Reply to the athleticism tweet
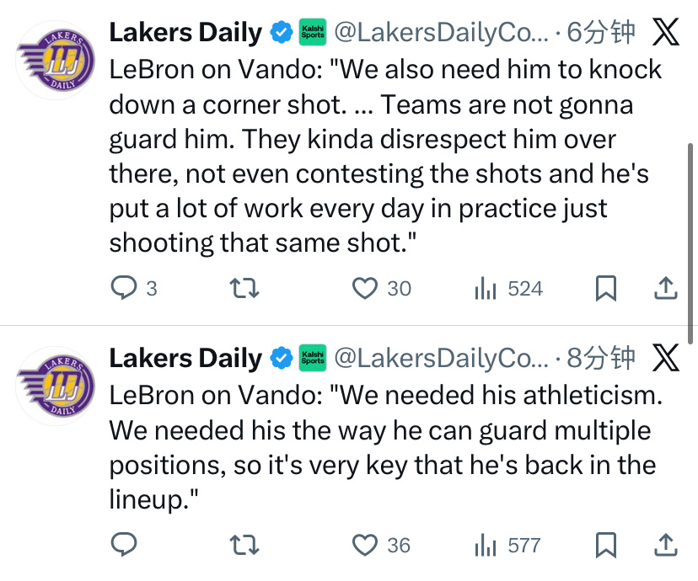698x581 pixels. [x=125, y=545]
